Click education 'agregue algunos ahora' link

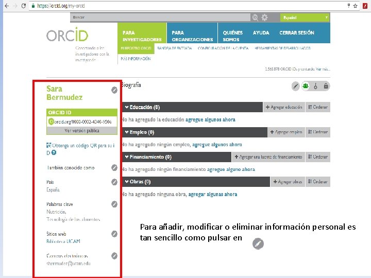click(210, 119)
